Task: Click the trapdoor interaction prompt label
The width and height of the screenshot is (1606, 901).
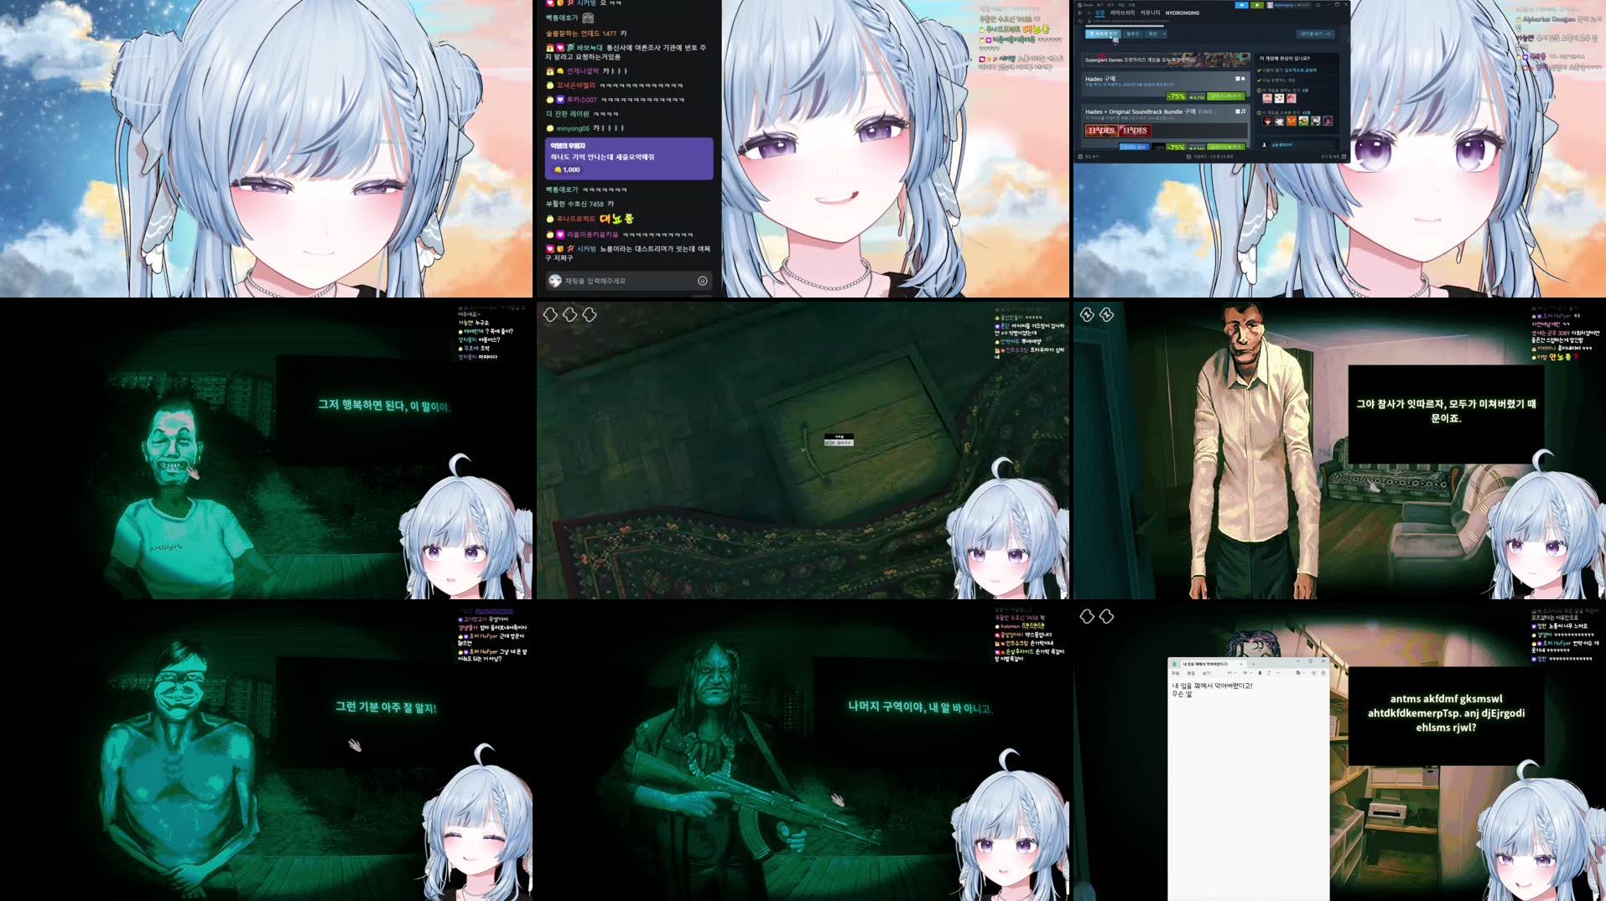Action: [x=839, y=440]
